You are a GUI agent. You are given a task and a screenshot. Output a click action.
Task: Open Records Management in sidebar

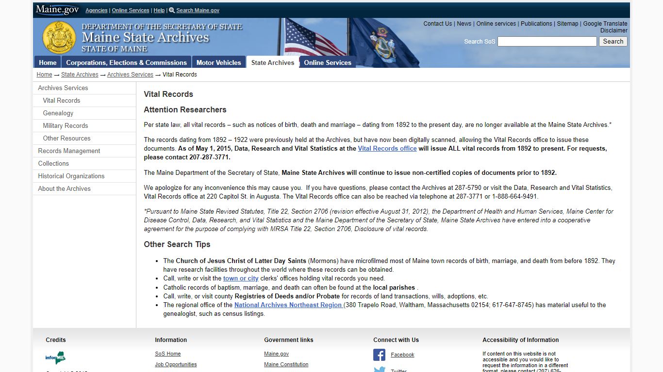(x=84, y=151)
